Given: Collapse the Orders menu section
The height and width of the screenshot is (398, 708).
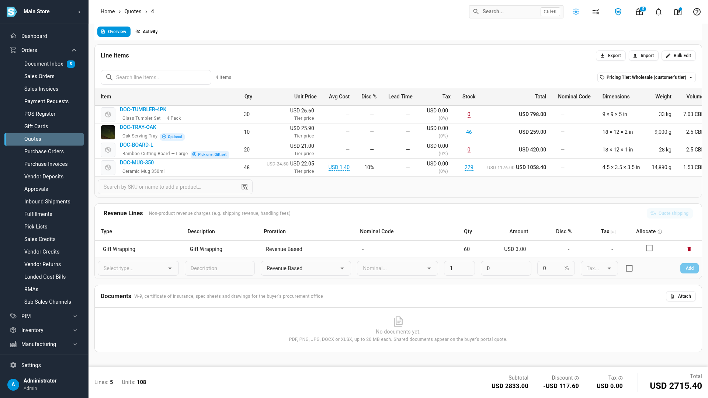Looking at the screenshot, I should [74, 50].
